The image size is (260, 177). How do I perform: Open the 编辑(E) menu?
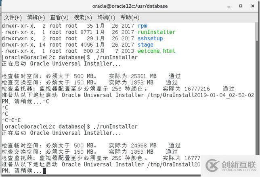point(36,17)
